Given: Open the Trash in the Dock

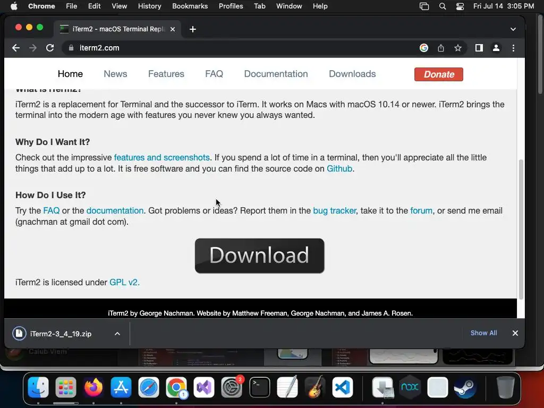Looking at the screenshot, I should (505, 387).
